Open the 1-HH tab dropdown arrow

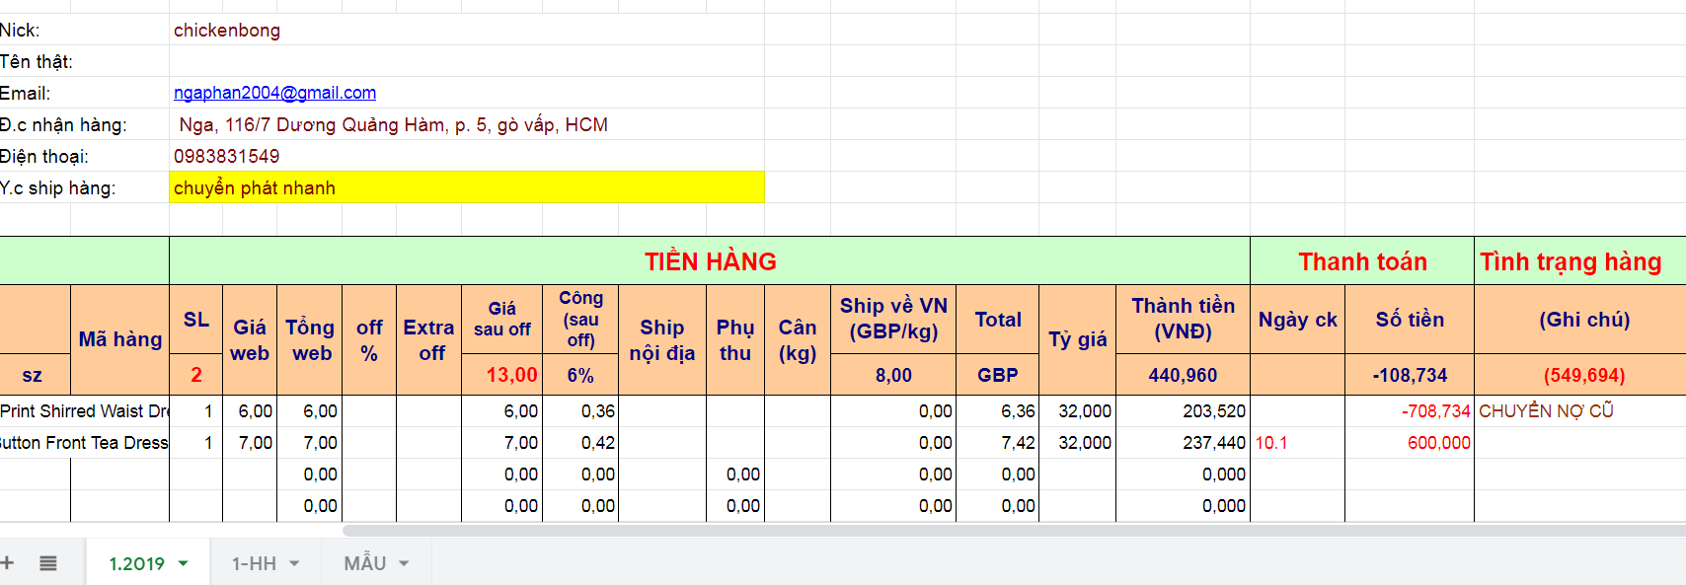(x=294, y=563)
